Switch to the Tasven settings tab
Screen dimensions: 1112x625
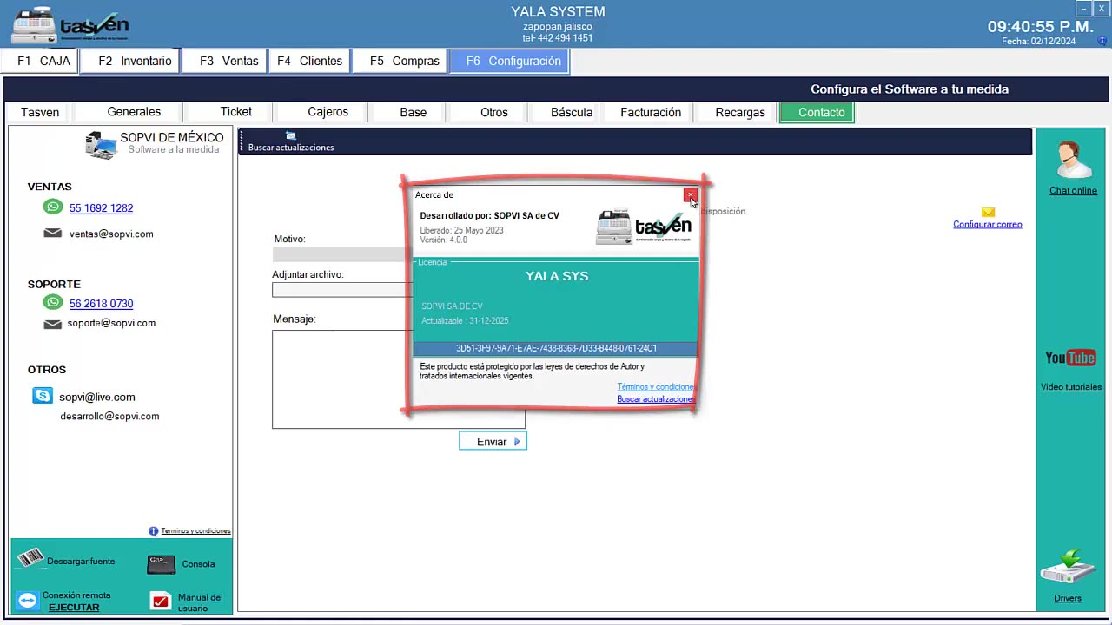(40, 112)
